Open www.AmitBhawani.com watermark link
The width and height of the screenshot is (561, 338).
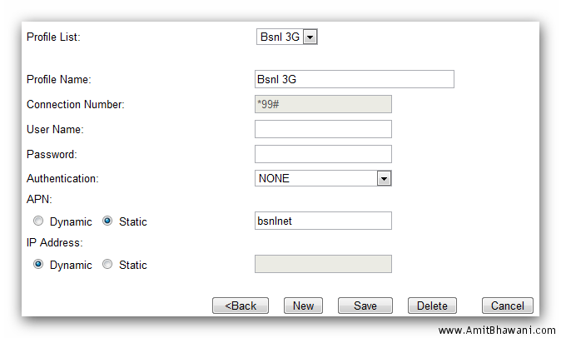[497, 330]
